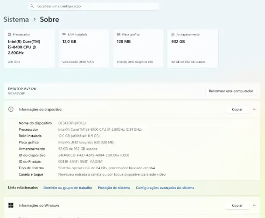
Task: Click 'Renomear este computador' button
Action: tap(231, 91)
